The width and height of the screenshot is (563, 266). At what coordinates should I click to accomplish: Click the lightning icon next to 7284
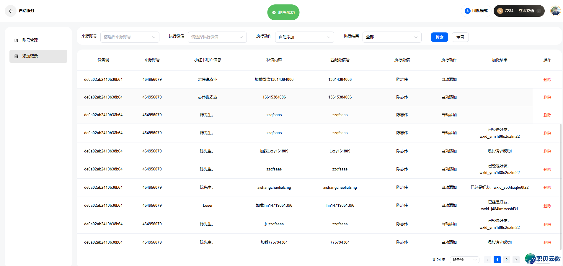[500, 11]
